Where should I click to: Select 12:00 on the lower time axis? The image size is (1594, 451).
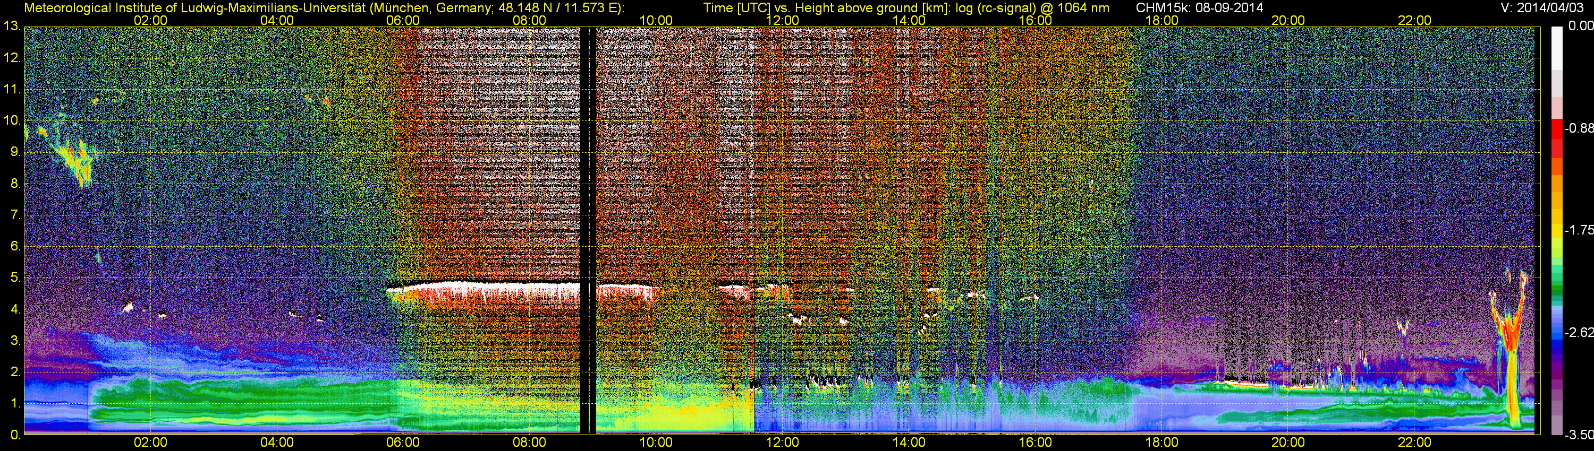tap(782, 443)
